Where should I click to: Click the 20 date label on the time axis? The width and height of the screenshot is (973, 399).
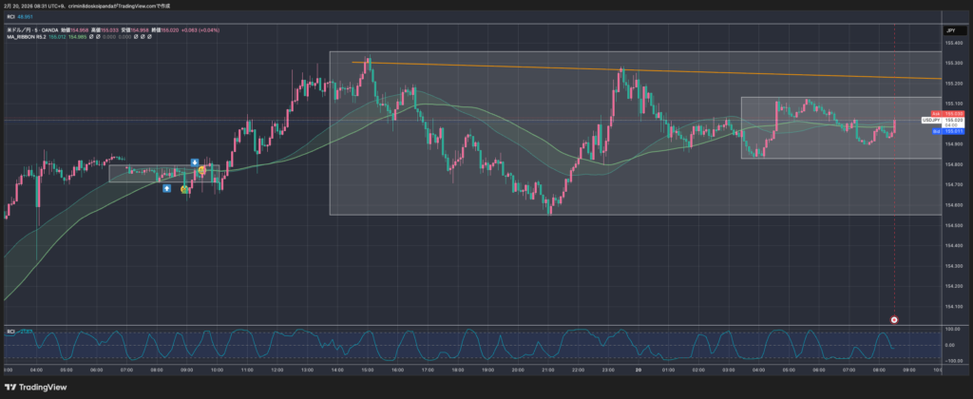638,369
